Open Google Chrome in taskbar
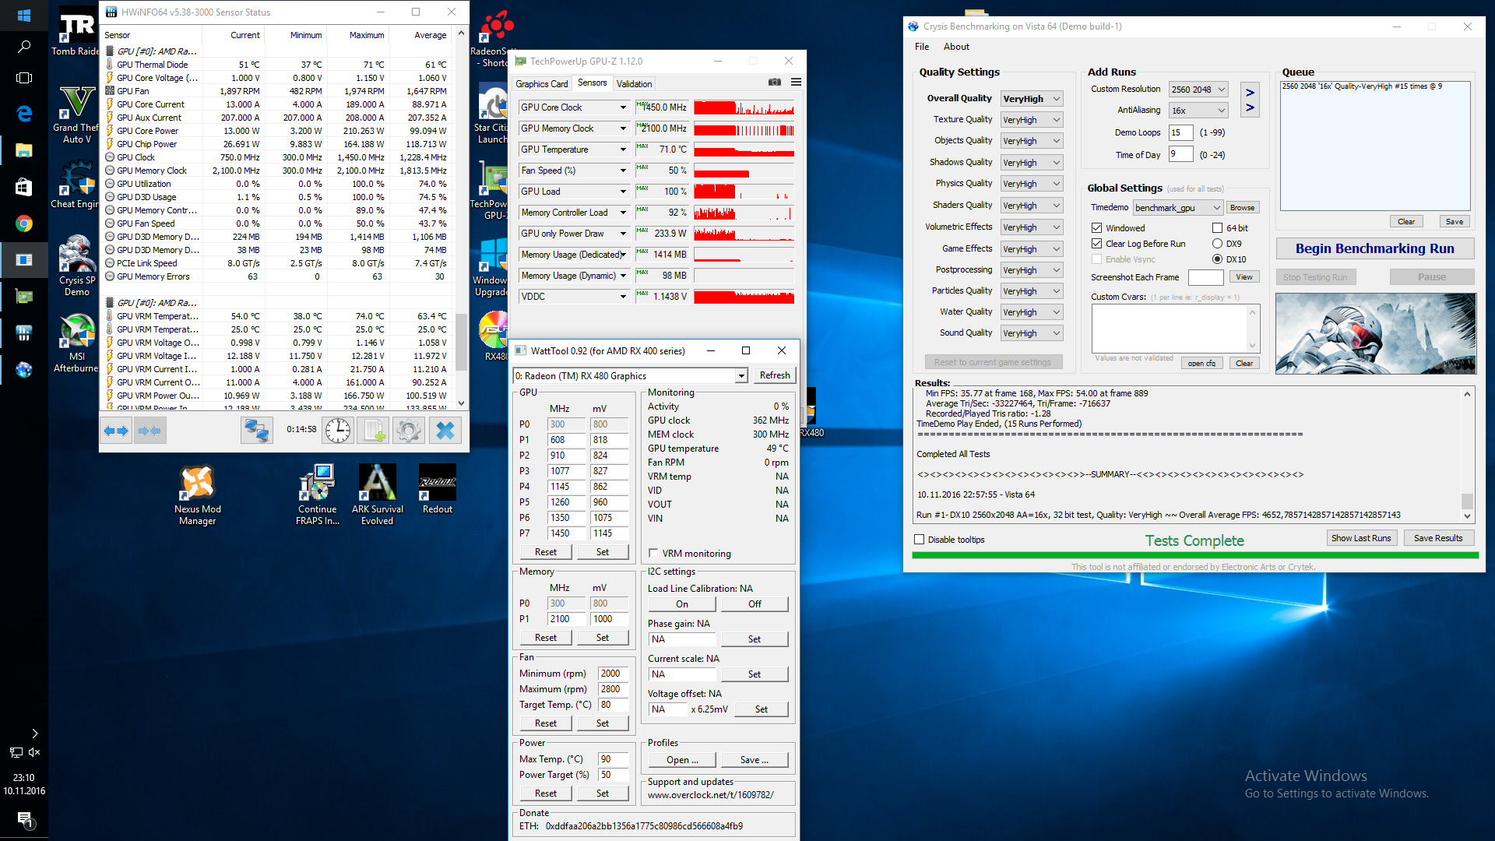Screen dimensions: 1495x841 (24, 223)
